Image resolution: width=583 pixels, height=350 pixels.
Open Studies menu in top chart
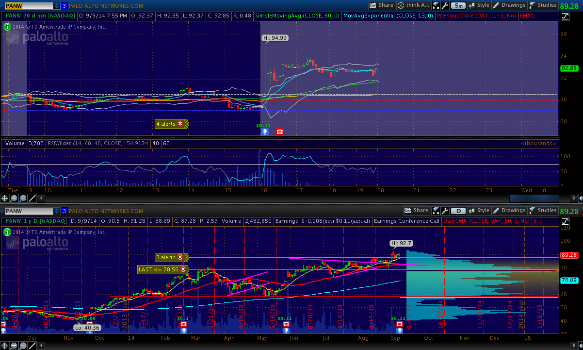tap(542, 5)
